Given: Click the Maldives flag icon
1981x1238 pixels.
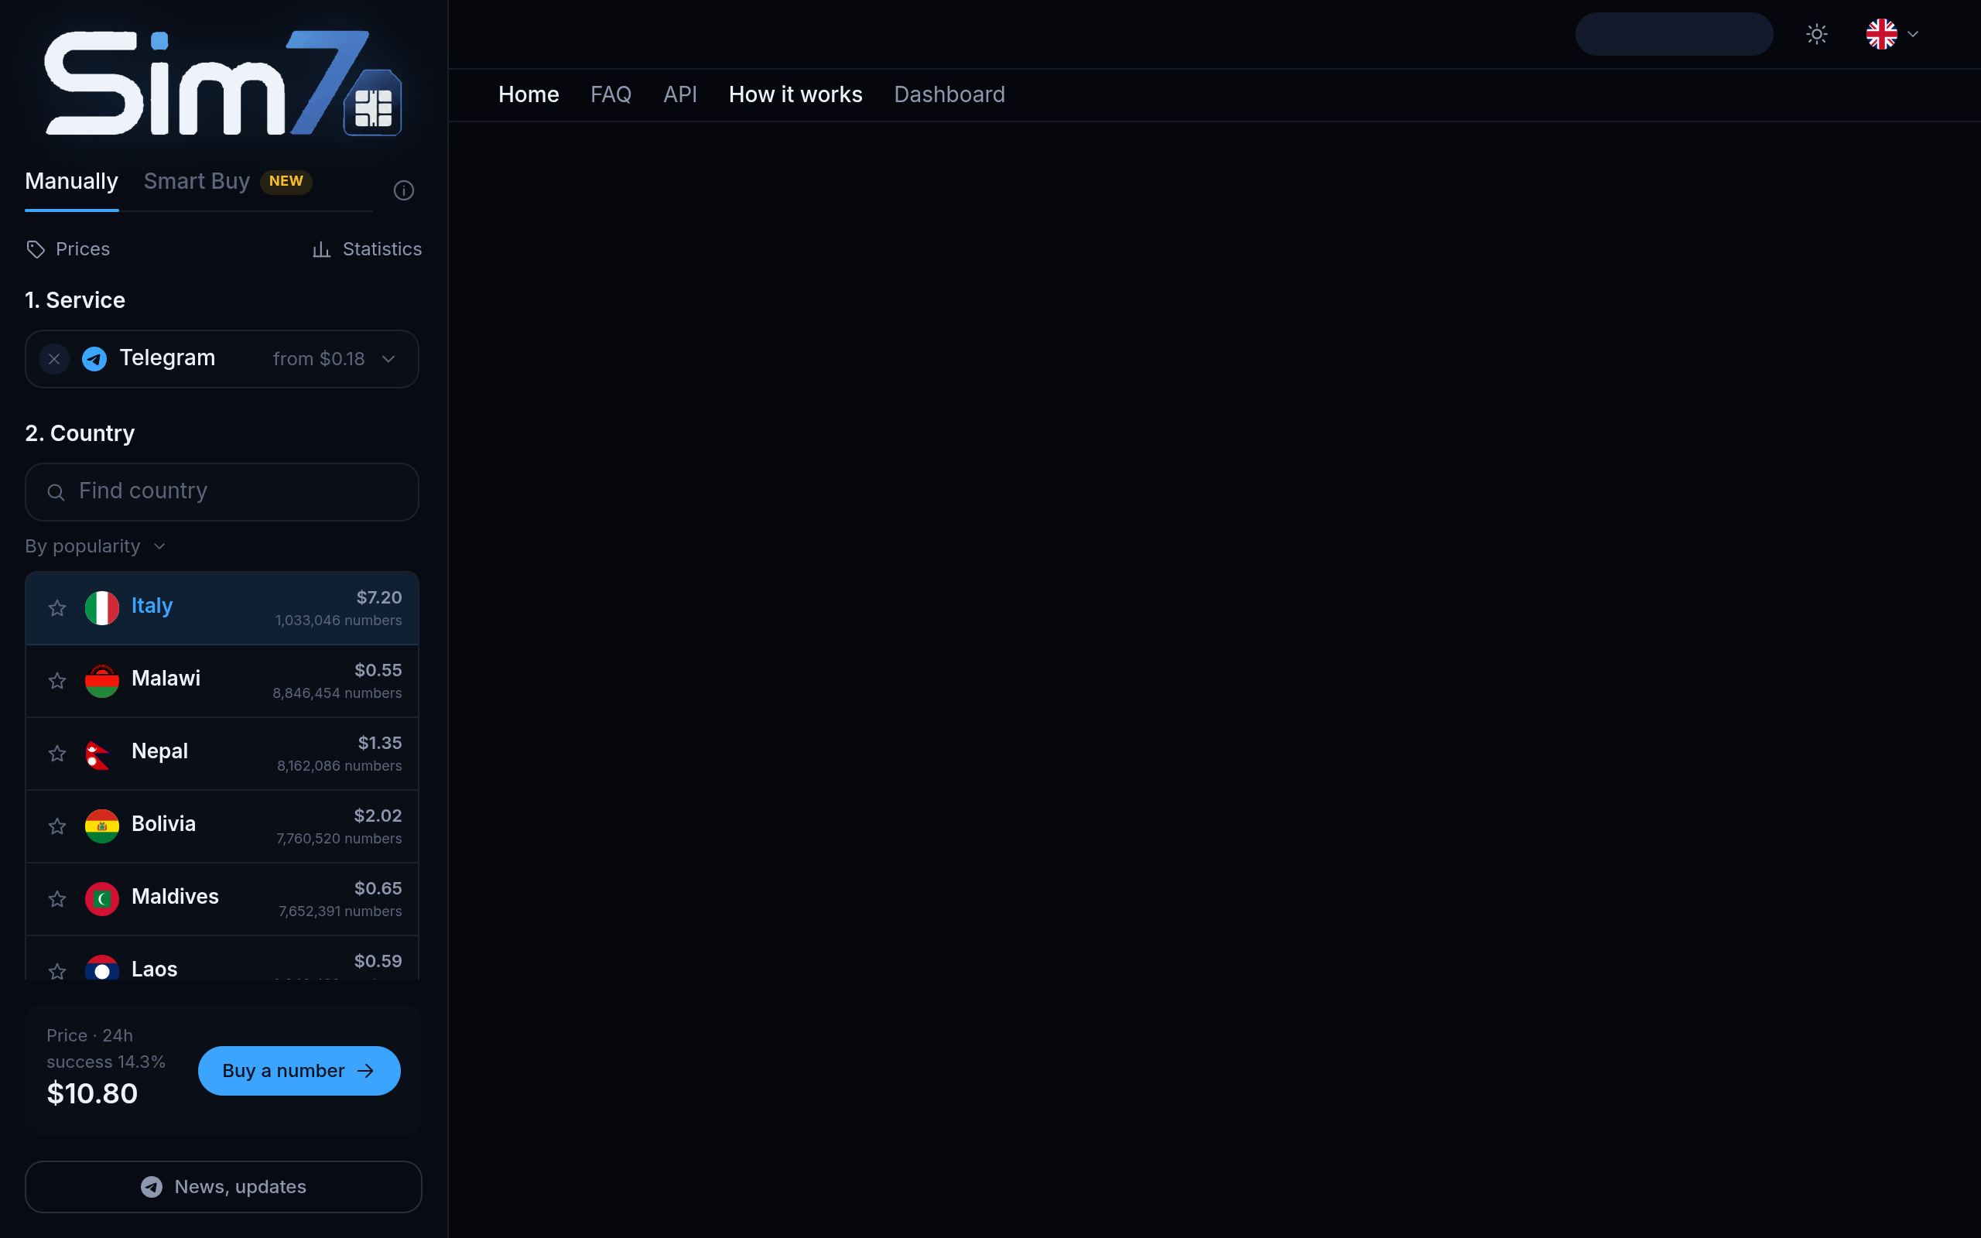Looking at the screenshot, I should [x=102, y=899].
